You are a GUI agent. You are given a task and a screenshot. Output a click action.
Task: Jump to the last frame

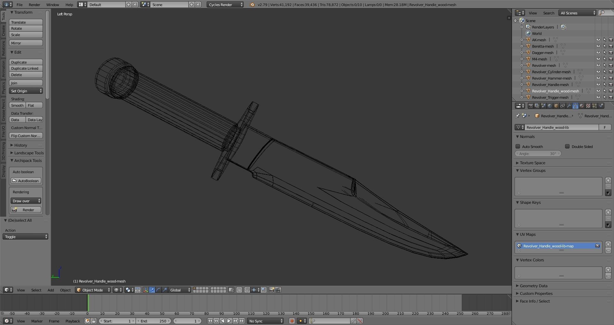242,321
